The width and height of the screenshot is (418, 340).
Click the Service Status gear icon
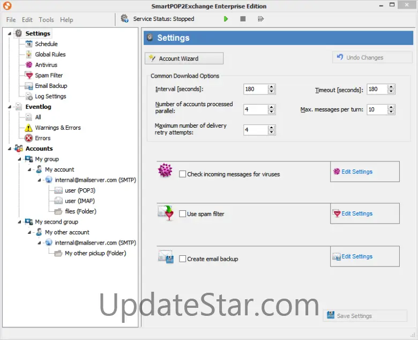124,18
